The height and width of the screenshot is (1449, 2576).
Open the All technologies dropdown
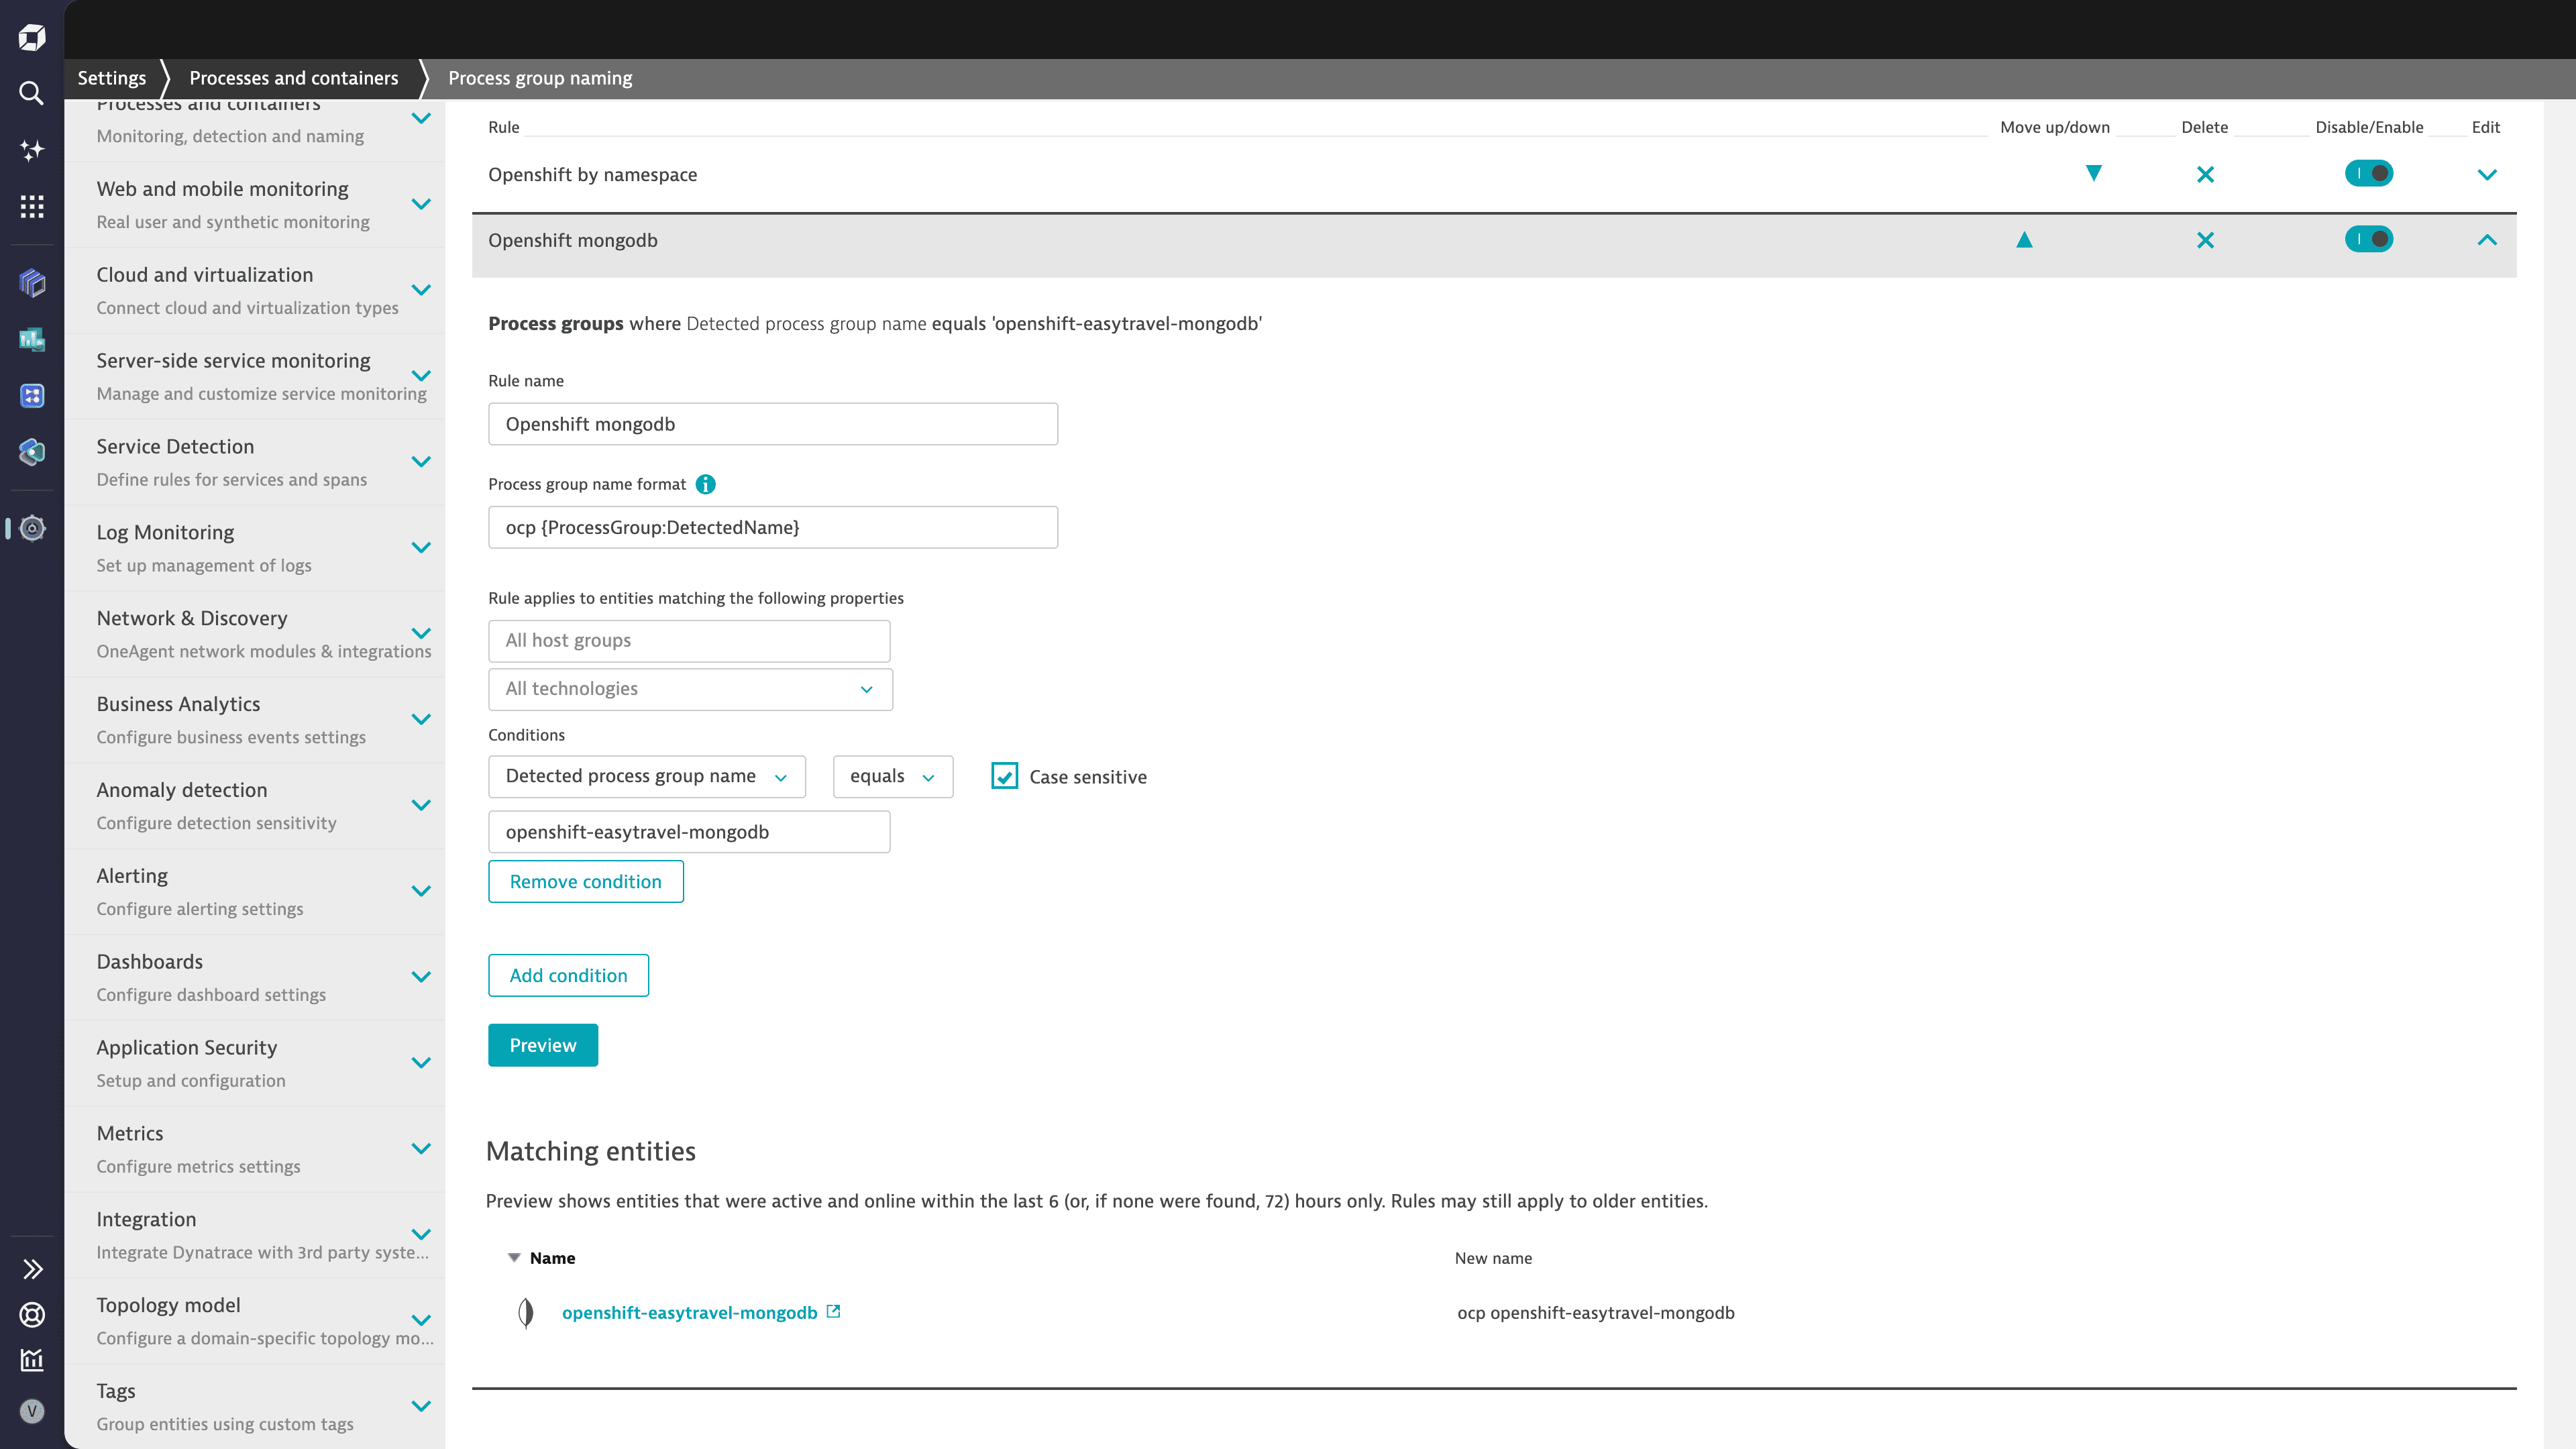(x=690, y=689)
